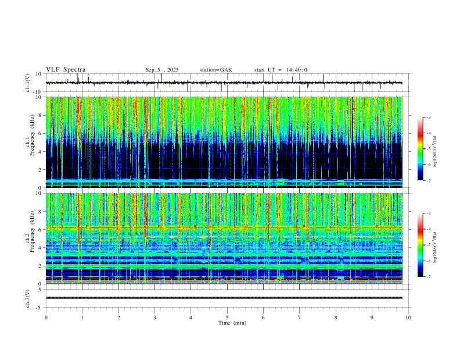Click time-axis tick label "2"
460x356 pixels.
point(118,318)
